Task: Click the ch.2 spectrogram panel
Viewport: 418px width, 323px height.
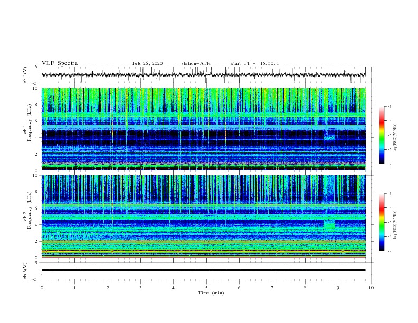Action: (x=203, y=216)
